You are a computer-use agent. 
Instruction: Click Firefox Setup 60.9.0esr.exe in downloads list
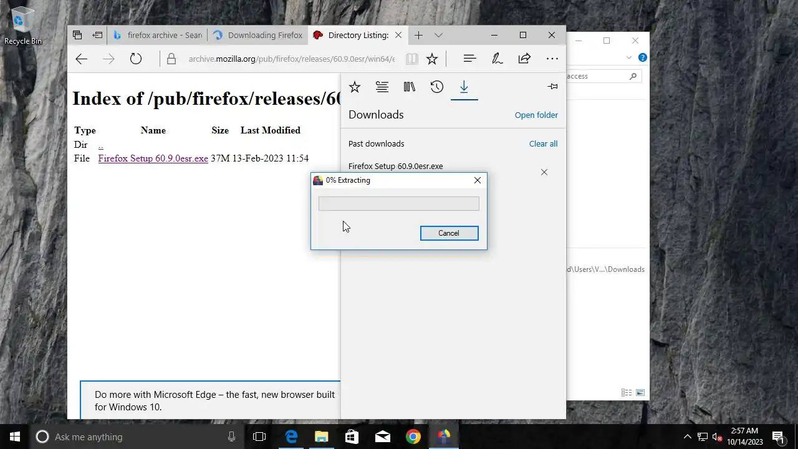click(395, 166)
